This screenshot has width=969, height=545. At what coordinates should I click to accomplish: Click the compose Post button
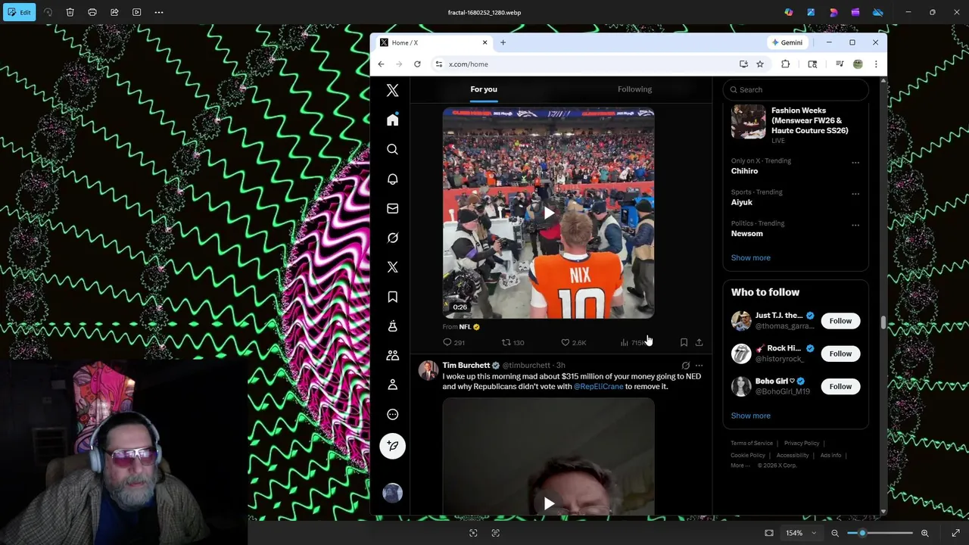(392, 446)
